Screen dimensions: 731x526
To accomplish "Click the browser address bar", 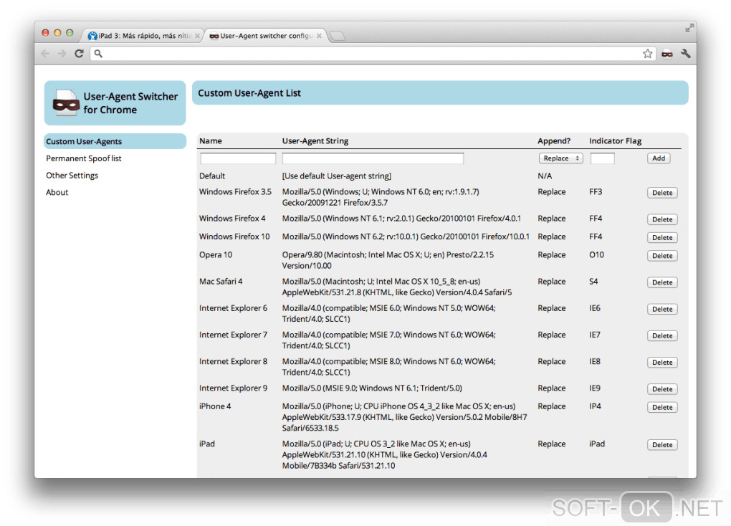I will click(373, 54).
